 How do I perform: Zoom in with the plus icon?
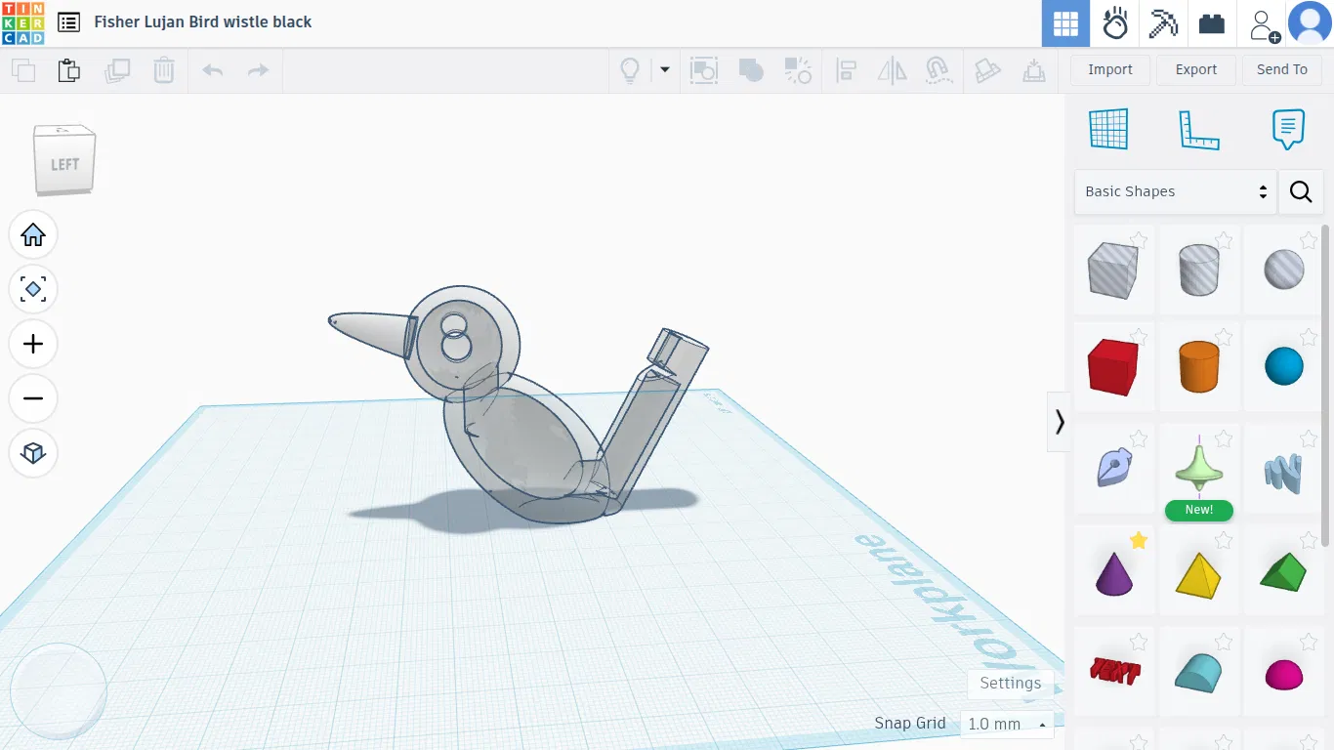point(33,344)
